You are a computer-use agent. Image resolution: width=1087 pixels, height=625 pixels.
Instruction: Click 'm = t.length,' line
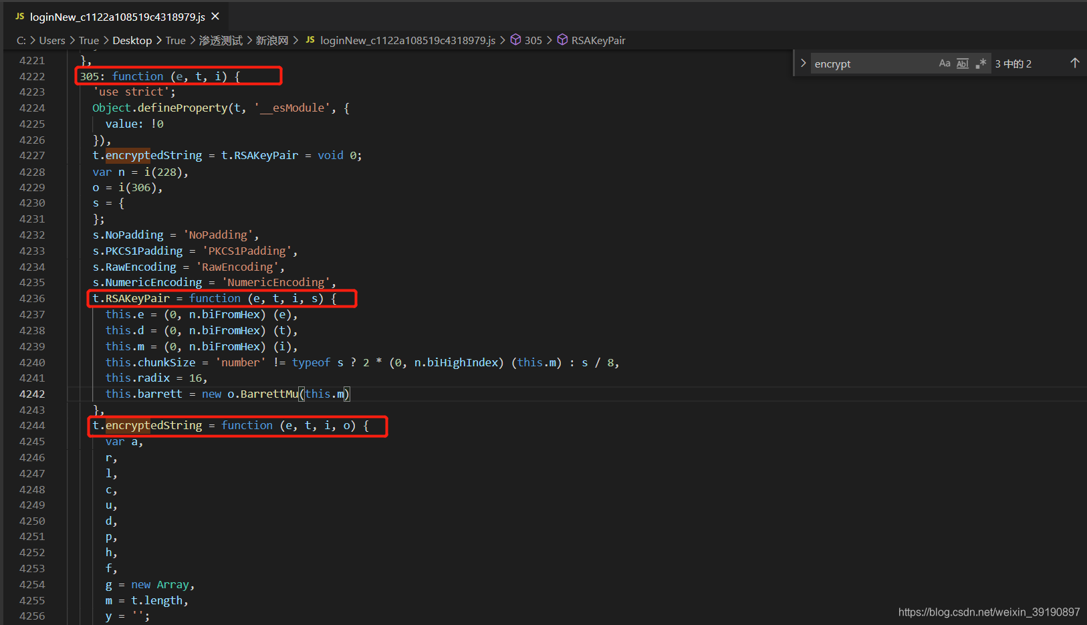pyautogui.click(x=146, y=600)
